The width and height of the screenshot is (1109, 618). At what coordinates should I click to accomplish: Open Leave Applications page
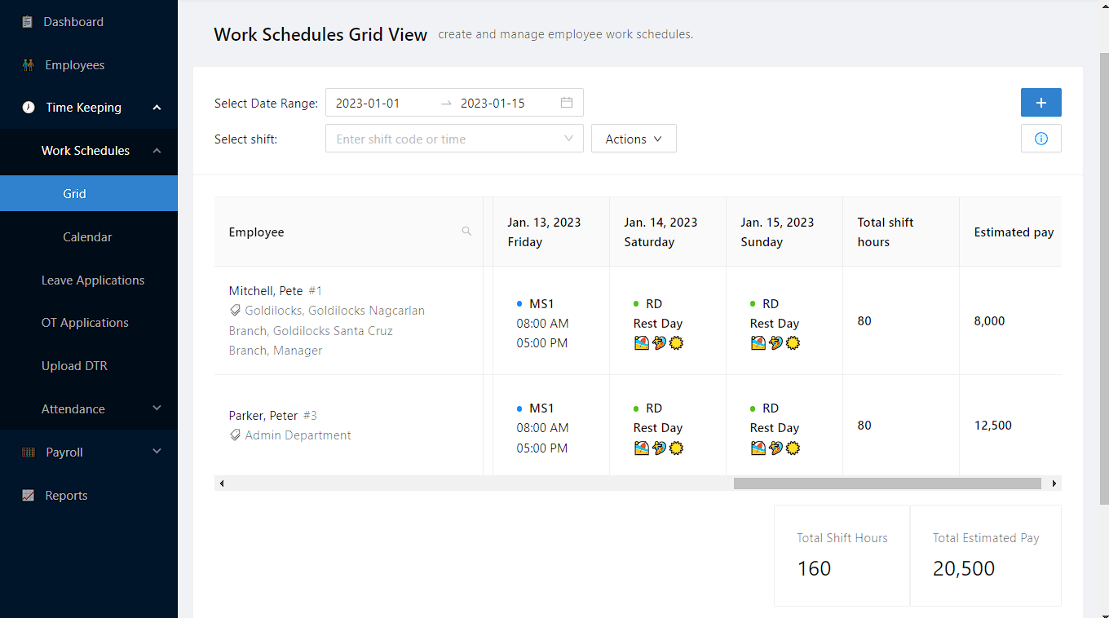click(x=93, y=280)
